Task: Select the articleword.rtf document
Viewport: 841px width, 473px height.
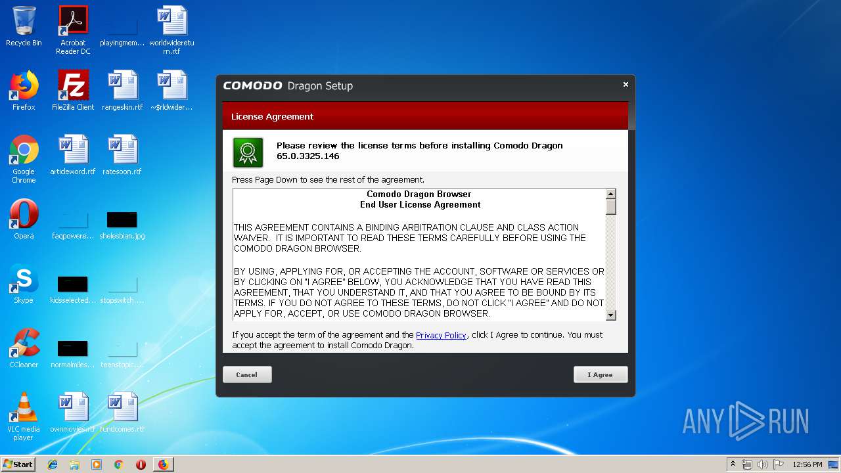Action: coord(73,156)
